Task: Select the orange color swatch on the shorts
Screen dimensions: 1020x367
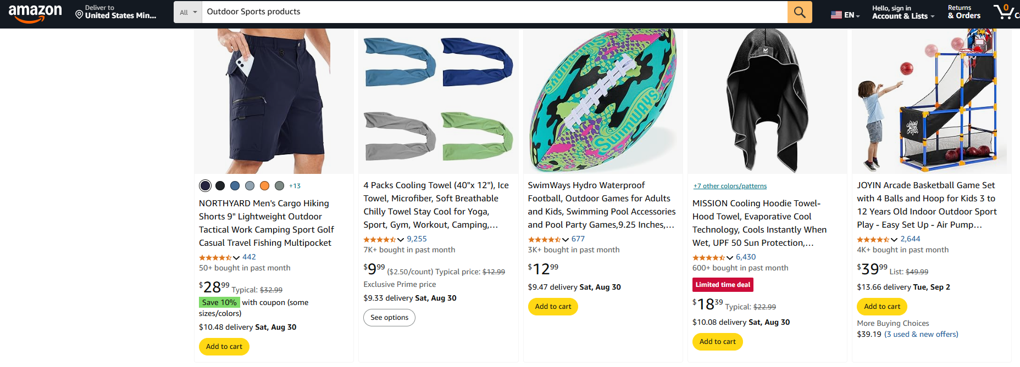Action: click(264, 185)
